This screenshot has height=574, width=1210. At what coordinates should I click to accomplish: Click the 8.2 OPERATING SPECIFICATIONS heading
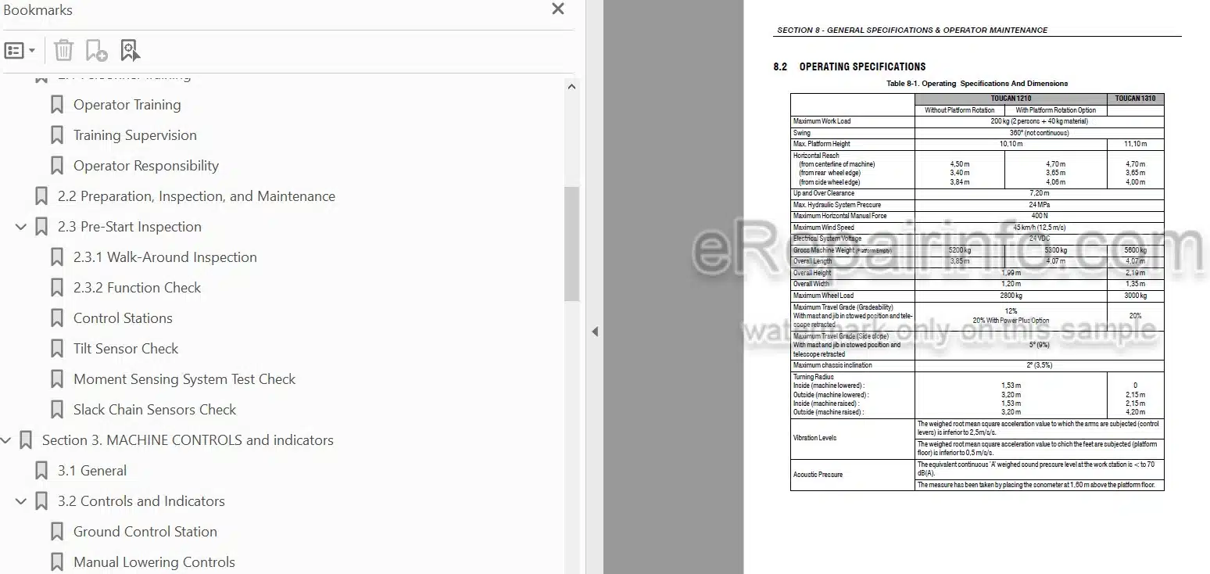point(850,67)
